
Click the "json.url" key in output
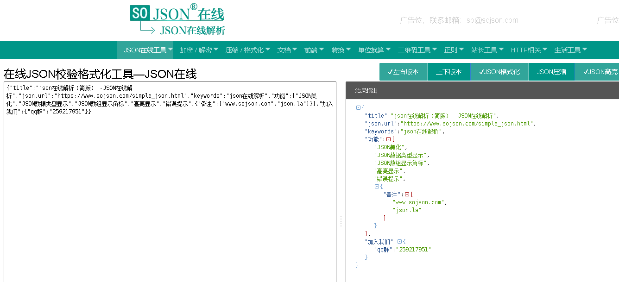click(x=382, y=124)
